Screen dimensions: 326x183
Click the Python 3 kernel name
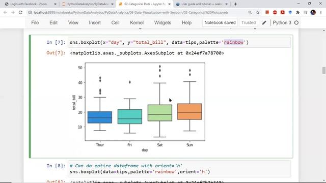coord(282,22)
